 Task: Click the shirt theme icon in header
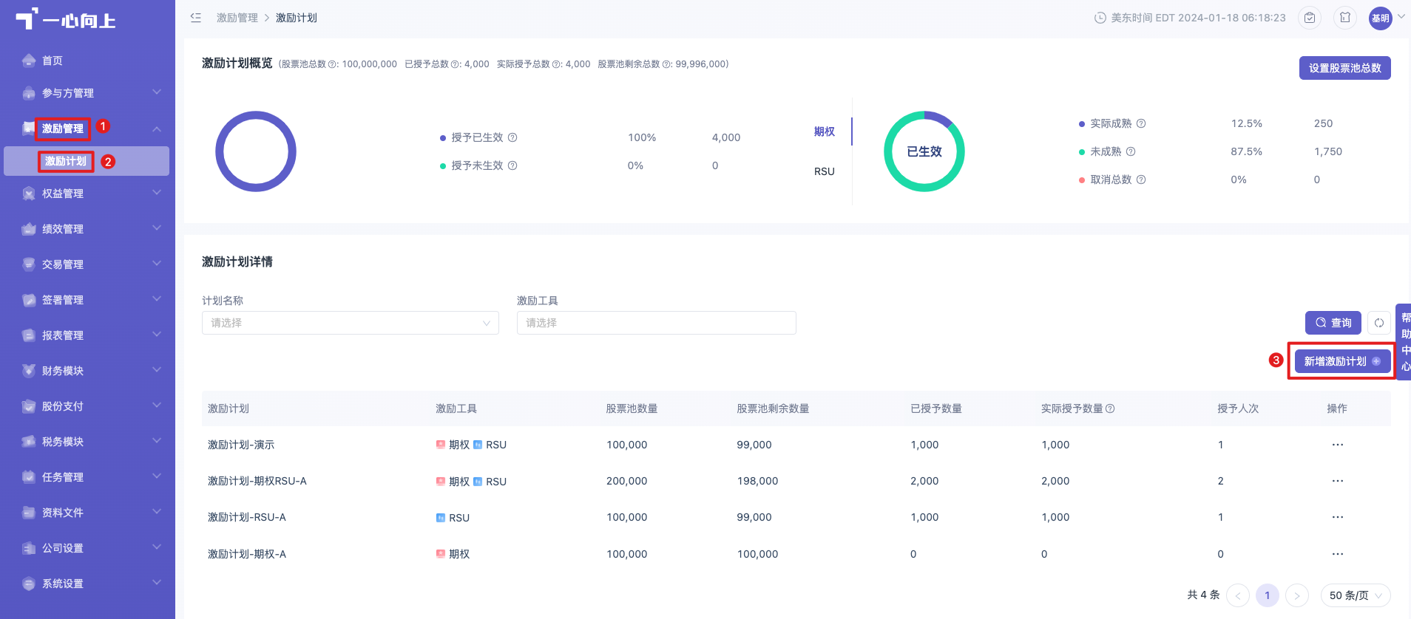[1345, 18]
